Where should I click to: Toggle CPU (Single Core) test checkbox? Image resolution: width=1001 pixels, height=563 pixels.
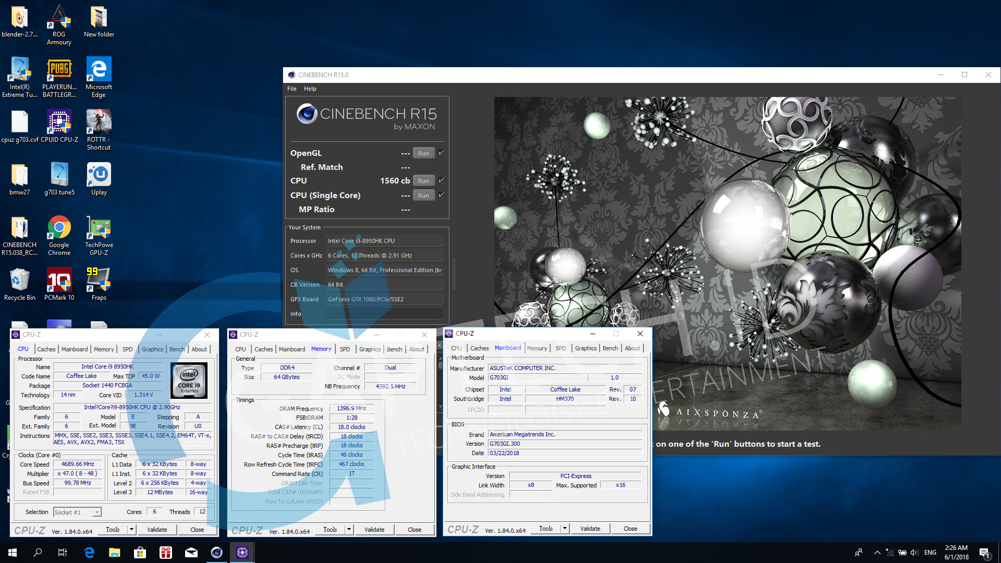click(x=441, y=195)
